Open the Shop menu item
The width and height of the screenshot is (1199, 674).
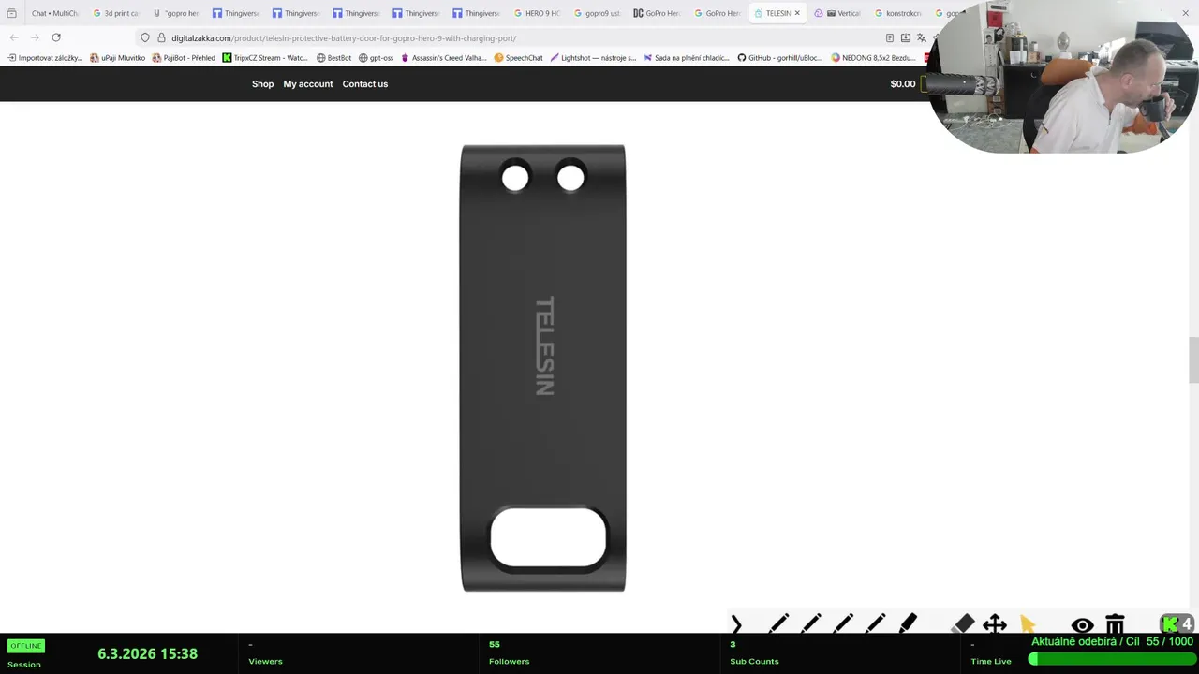[x=262, y=84]
